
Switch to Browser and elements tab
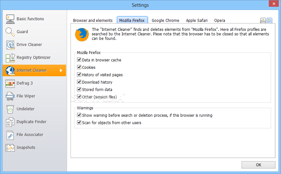[x=93, y=21]
